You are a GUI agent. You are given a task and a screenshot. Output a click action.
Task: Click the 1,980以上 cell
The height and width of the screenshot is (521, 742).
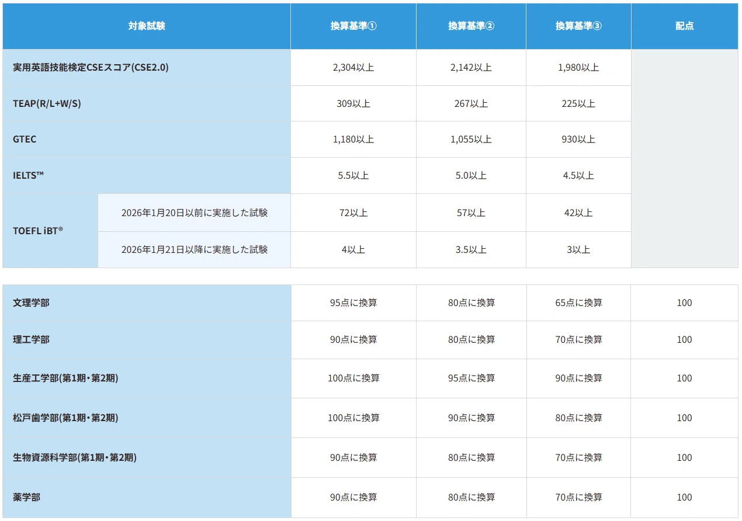point(578,67)
